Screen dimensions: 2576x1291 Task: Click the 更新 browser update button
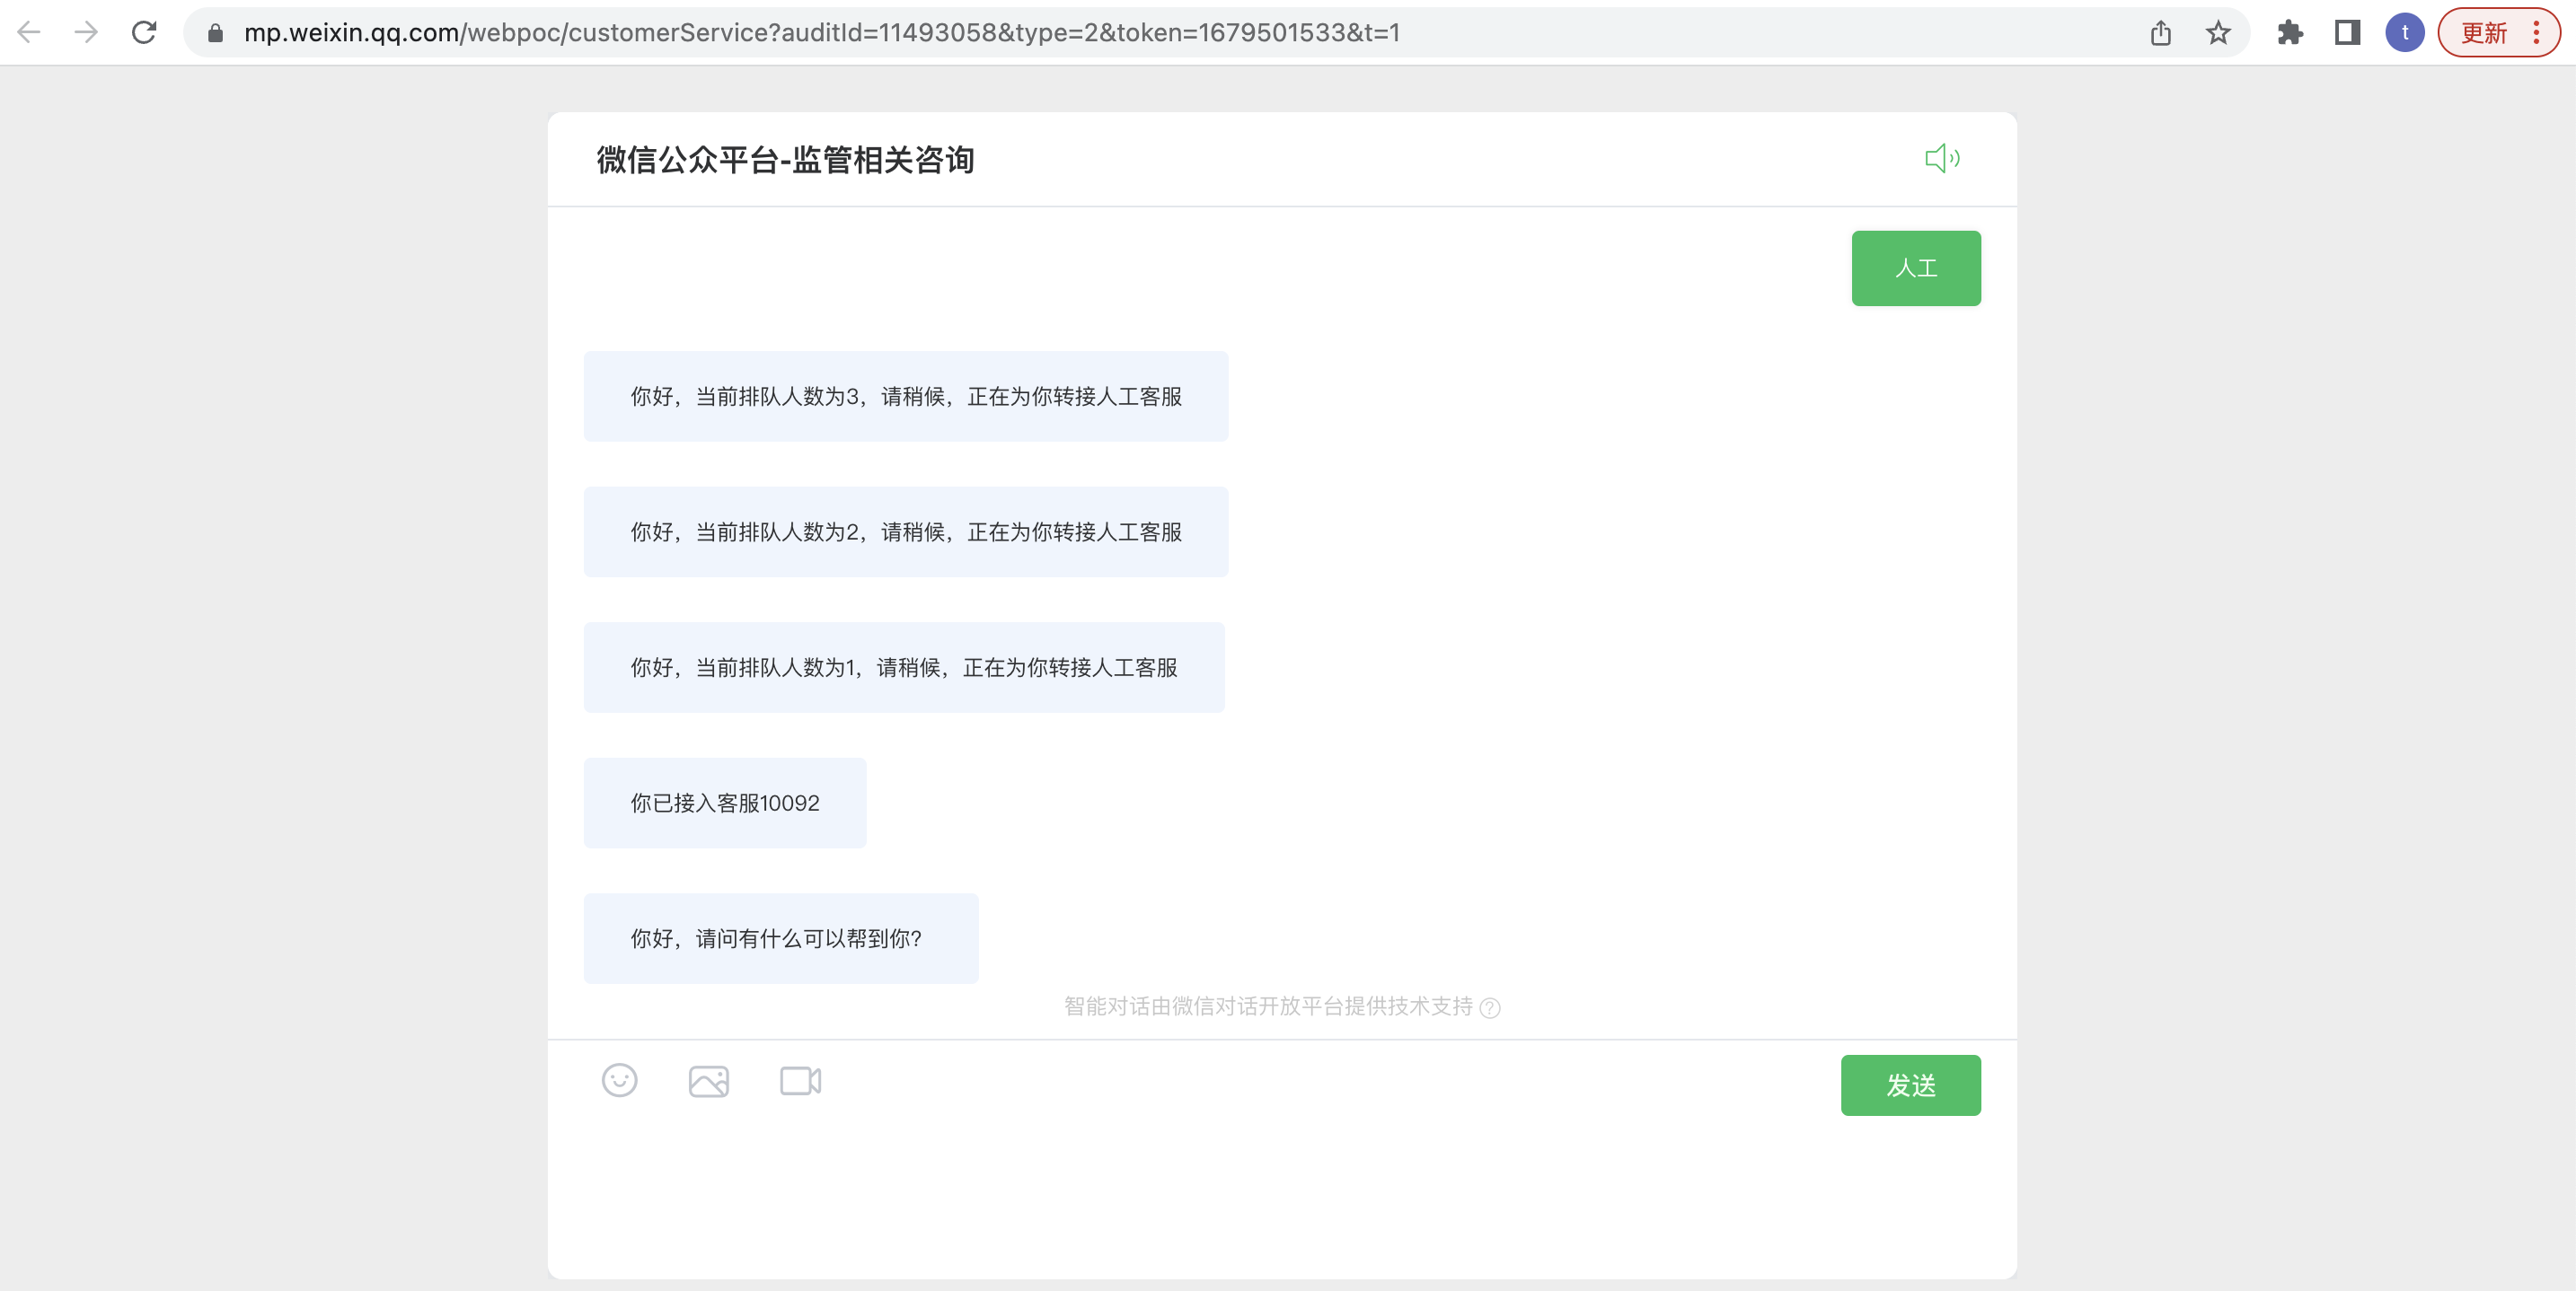(2483, 33)
